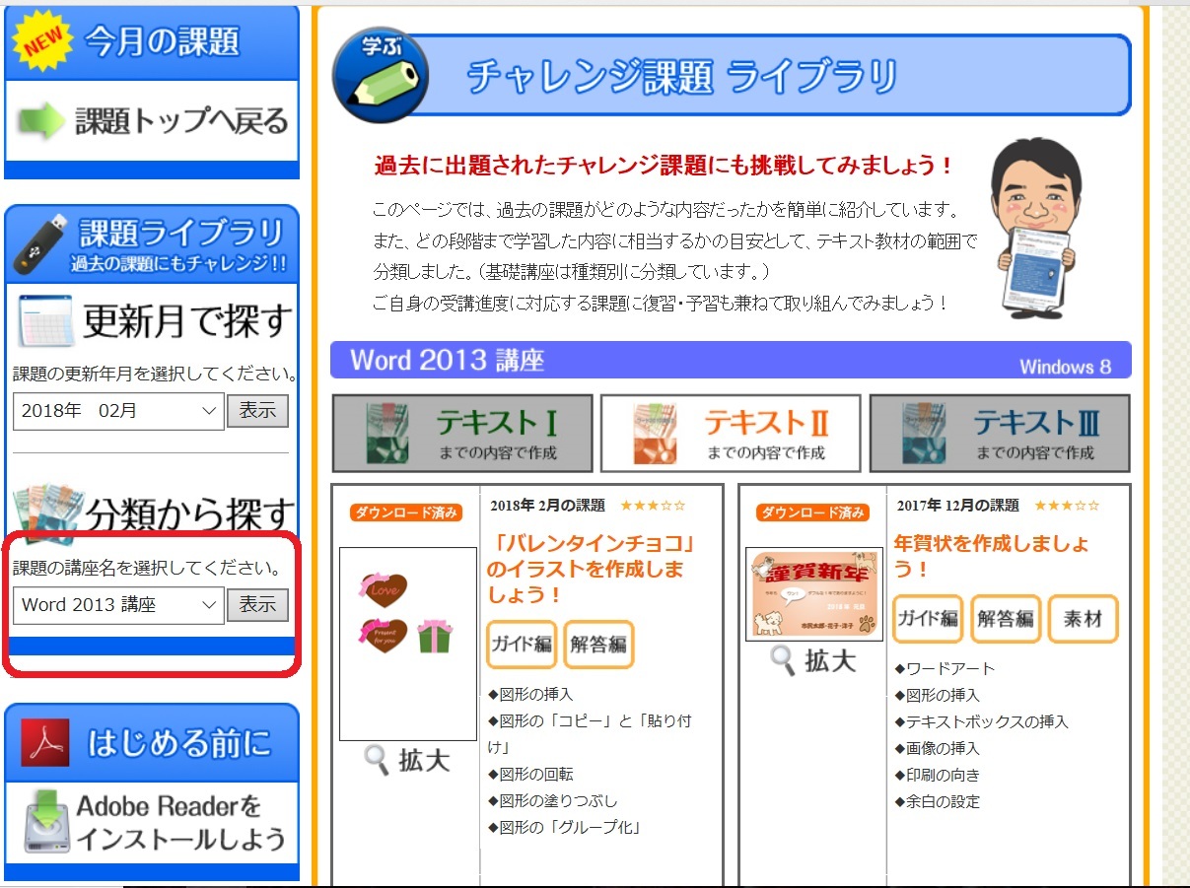Open 解答編 for Valentine chocolate task

[598, 645]
